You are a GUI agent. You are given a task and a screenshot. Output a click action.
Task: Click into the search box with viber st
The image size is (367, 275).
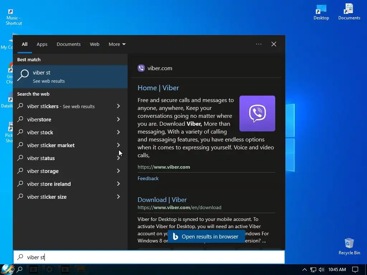tap(149, 257)
